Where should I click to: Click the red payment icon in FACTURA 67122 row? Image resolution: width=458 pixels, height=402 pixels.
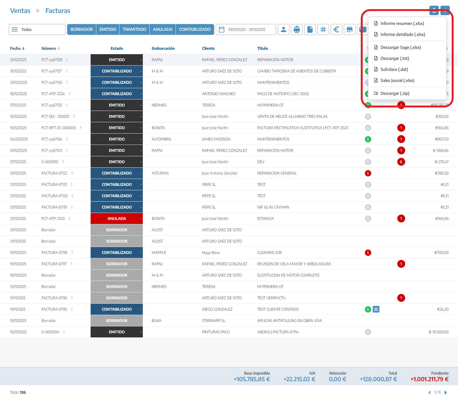coord(368,173)
